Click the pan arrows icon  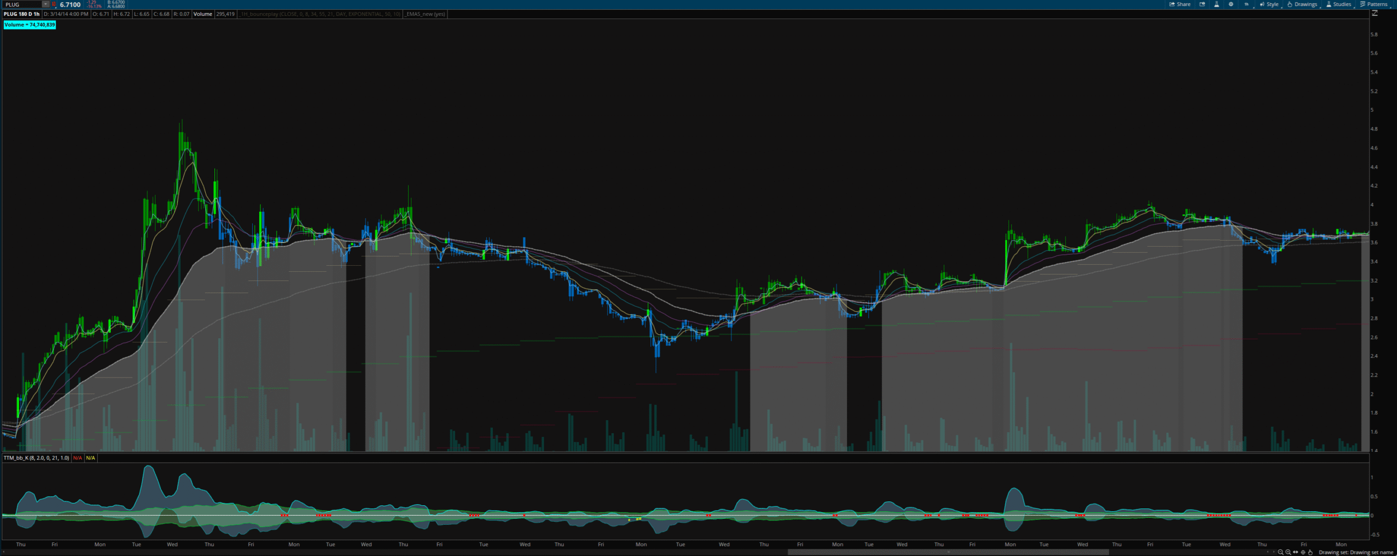pyautogui.click(x=1295, y=552)
